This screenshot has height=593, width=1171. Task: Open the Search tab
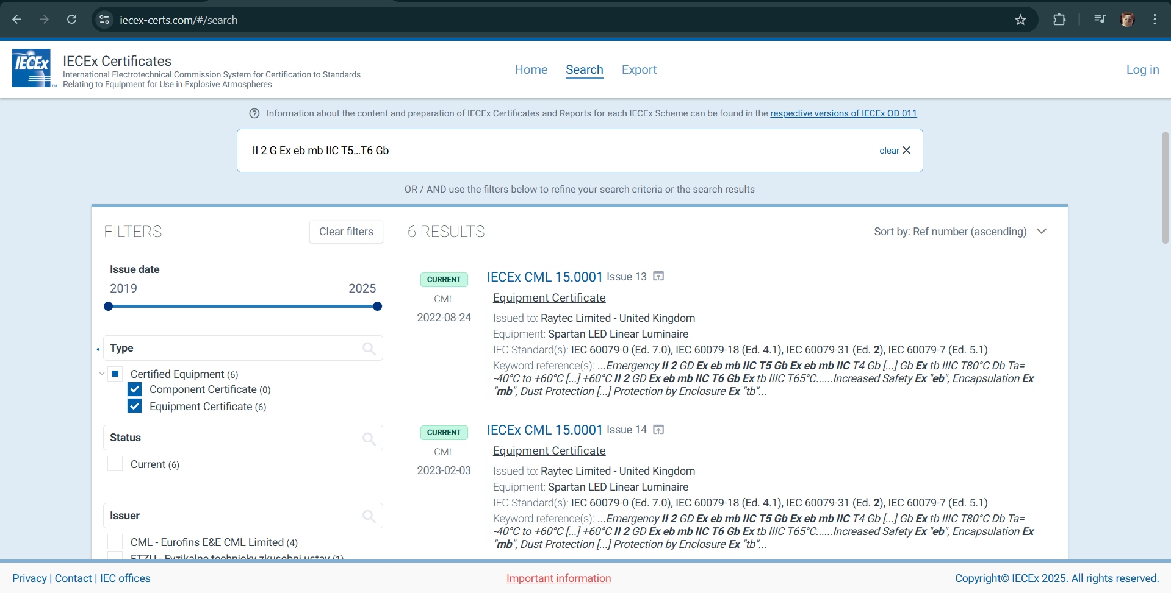point(584,69)
